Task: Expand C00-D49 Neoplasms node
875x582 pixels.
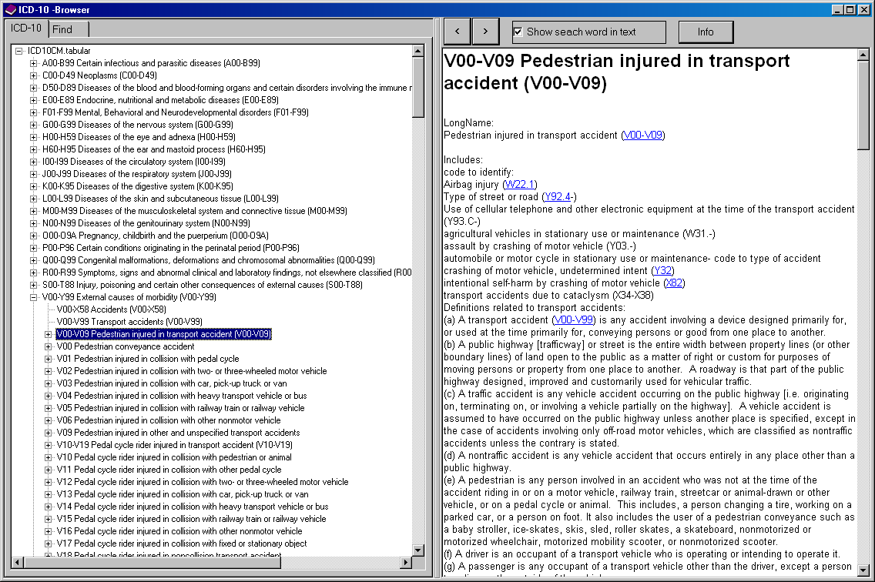Action: click(x=33, y=75)
